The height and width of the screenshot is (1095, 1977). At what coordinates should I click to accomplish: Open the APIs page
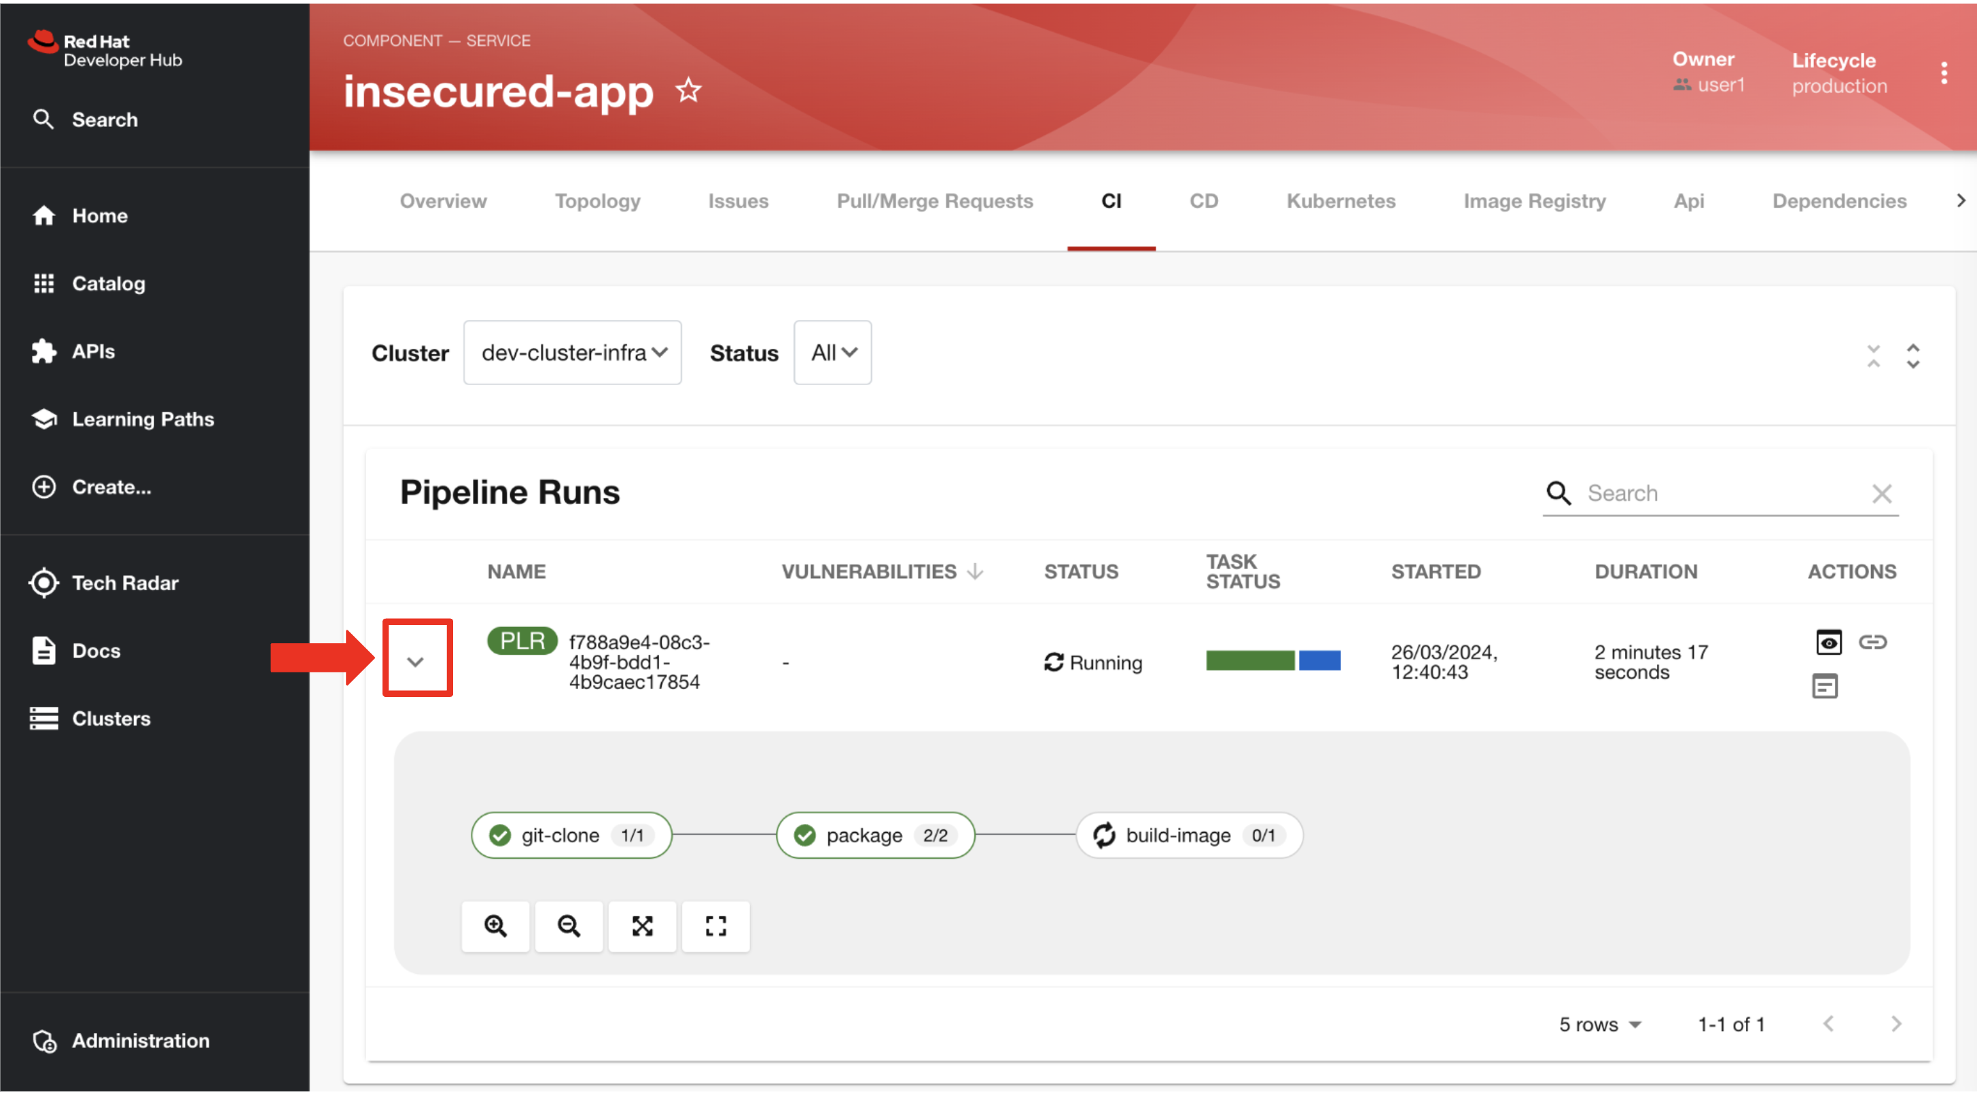(73, 351)
